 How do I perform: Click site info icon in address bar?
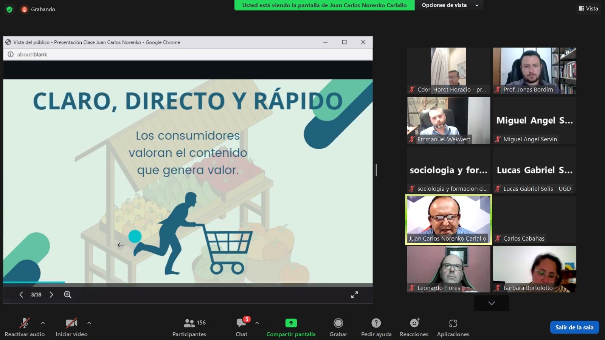tap(11, 54)
